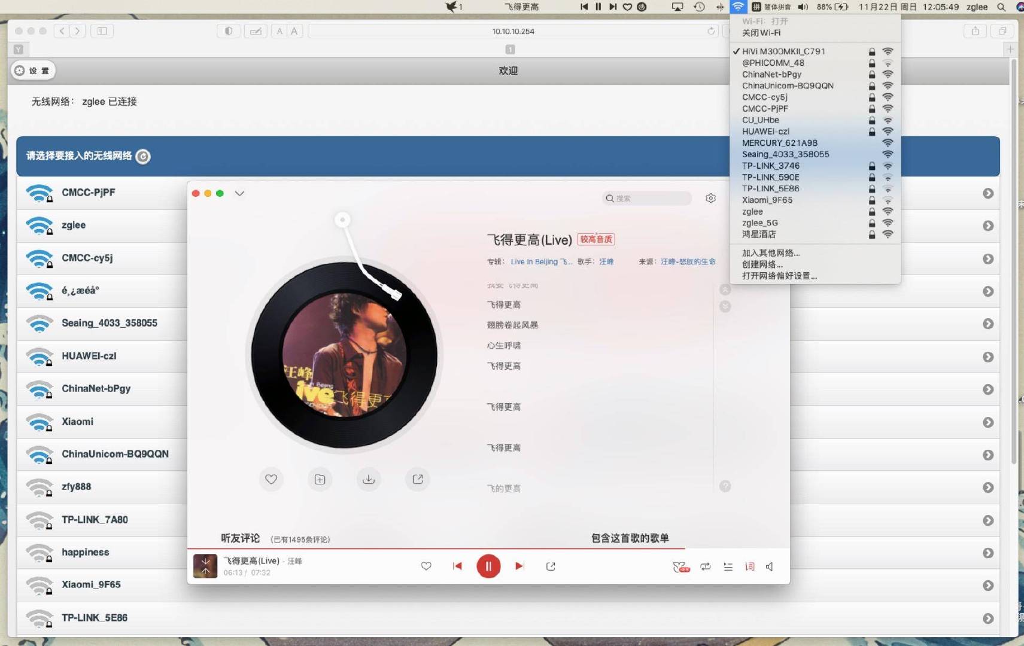Turn off Wi-Fi via 关闭Wi-Fi menu item

[815, 33]
